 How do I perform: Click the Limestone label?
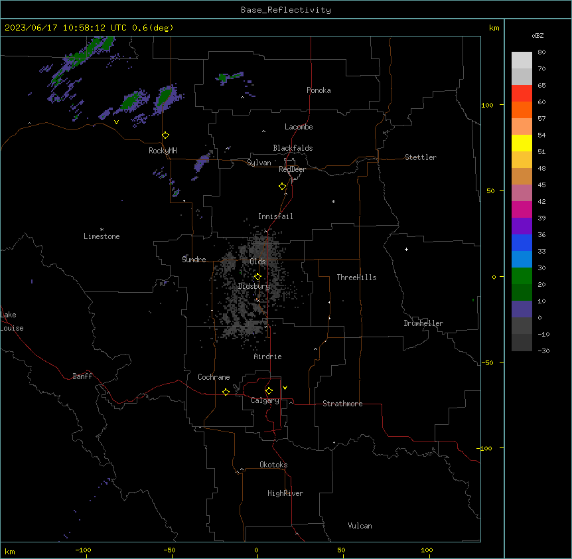coord(102,236)
